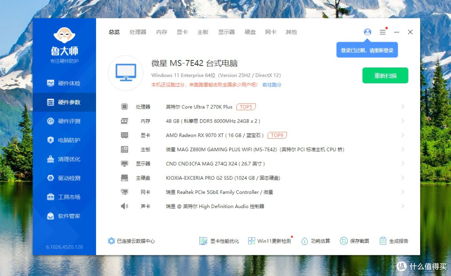Screen dimensions: 451x276
Task: Click the TOP9 badge beside graphics card
Action: [x=277, y=135]
